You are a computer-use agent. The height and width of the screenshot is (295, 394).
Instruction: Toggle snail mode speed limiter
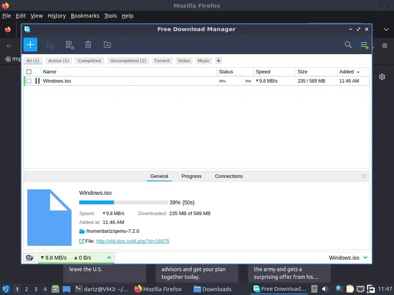click(x=30, y=258)
